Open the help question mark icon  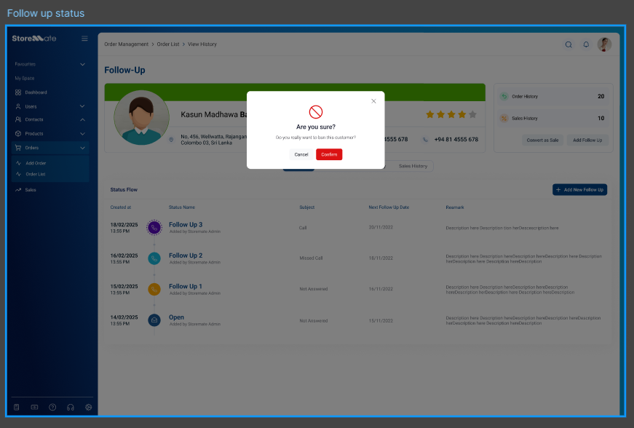click(x=52, y=407)
